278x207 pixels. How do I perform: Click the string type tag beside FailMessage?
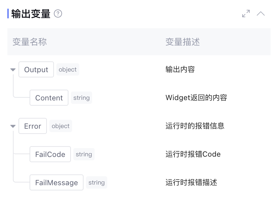tap(96, 183)
